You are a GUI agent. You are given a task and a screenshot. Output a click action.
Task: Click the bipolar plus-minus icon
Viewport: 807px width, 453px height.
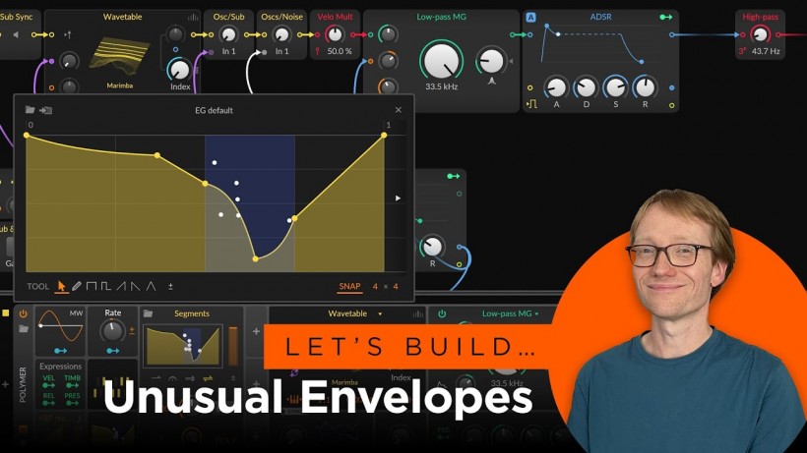(170, 286)
